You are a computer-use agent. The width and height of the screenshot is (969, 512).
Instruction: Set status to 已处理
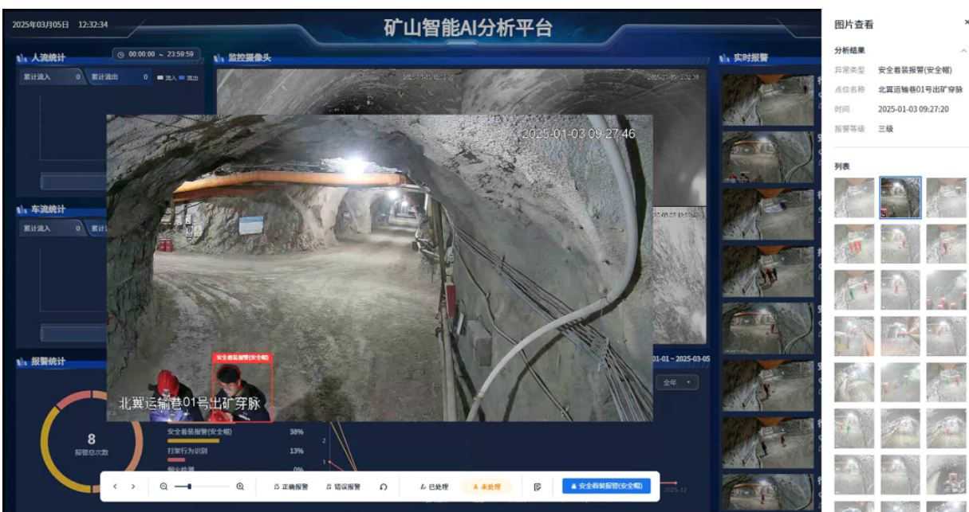pos(434,487)
